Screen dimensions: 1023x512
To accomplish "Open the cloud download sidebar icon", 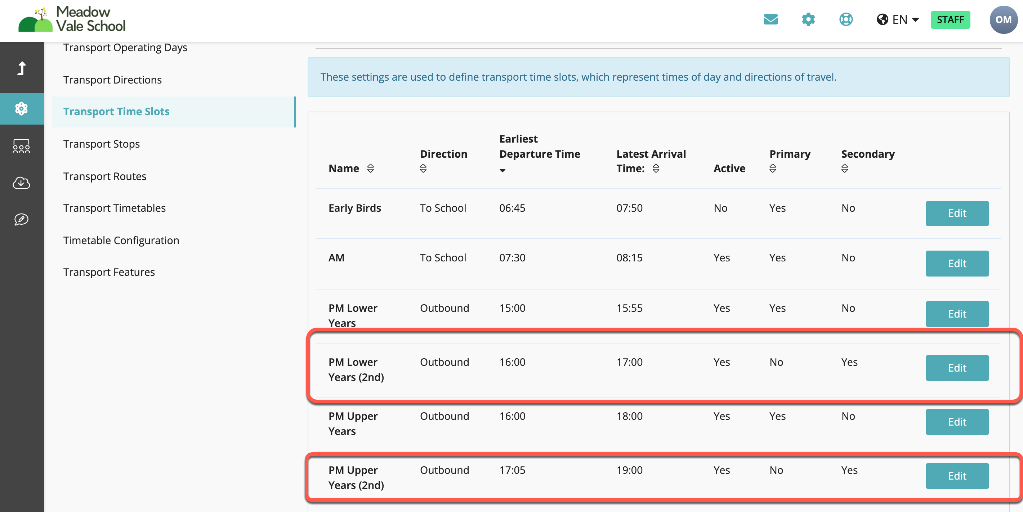I will [x=22, y=183].
